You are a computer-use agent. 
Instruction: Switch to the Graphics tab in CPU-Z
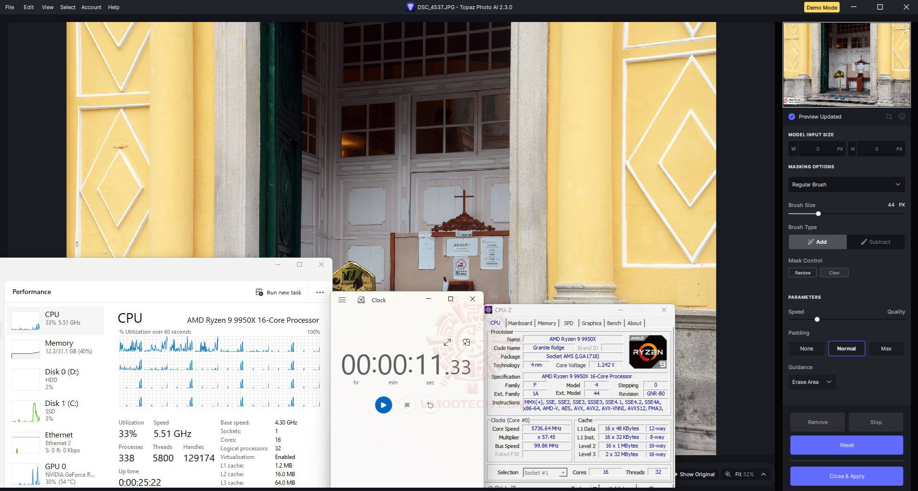point(592,323)
